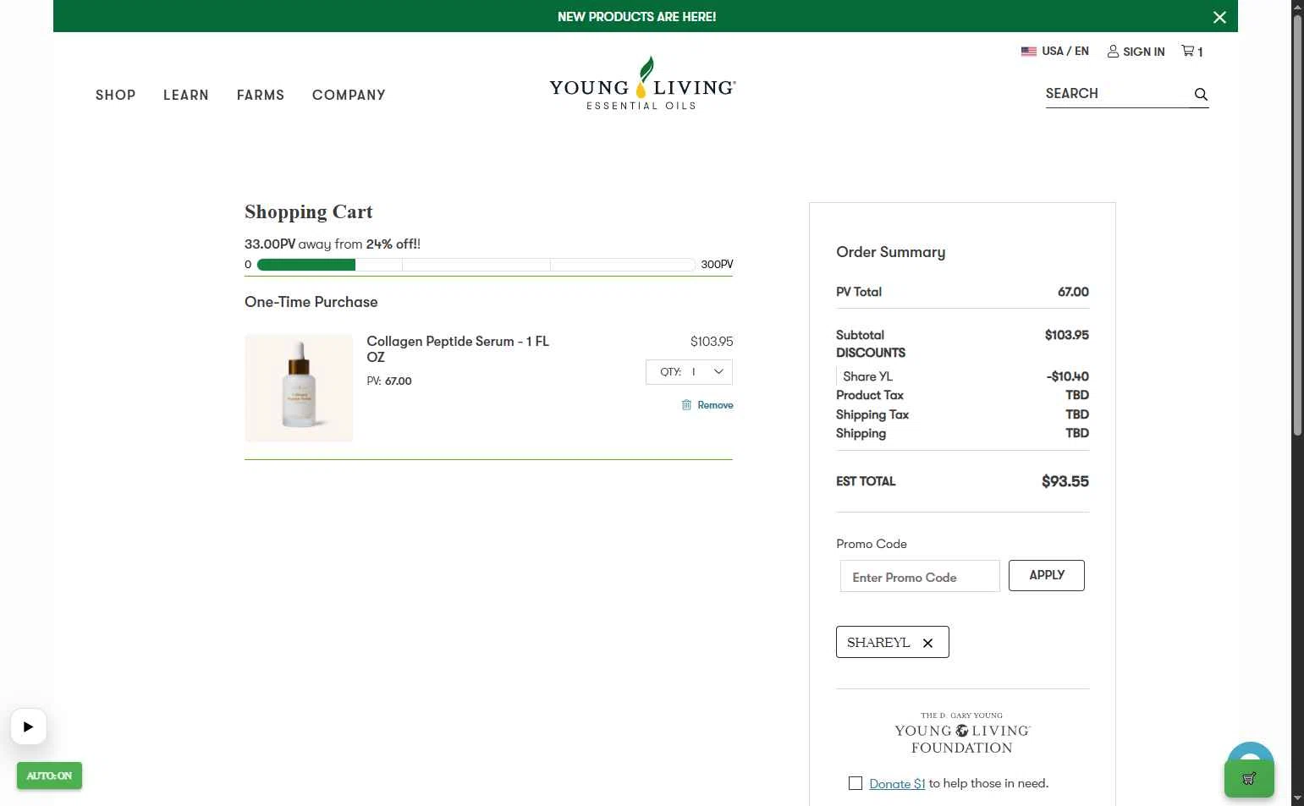Open the FARMS menu
Image resolution: width=1304 pixels, height=806 pixels.
[x=261, y=95]
